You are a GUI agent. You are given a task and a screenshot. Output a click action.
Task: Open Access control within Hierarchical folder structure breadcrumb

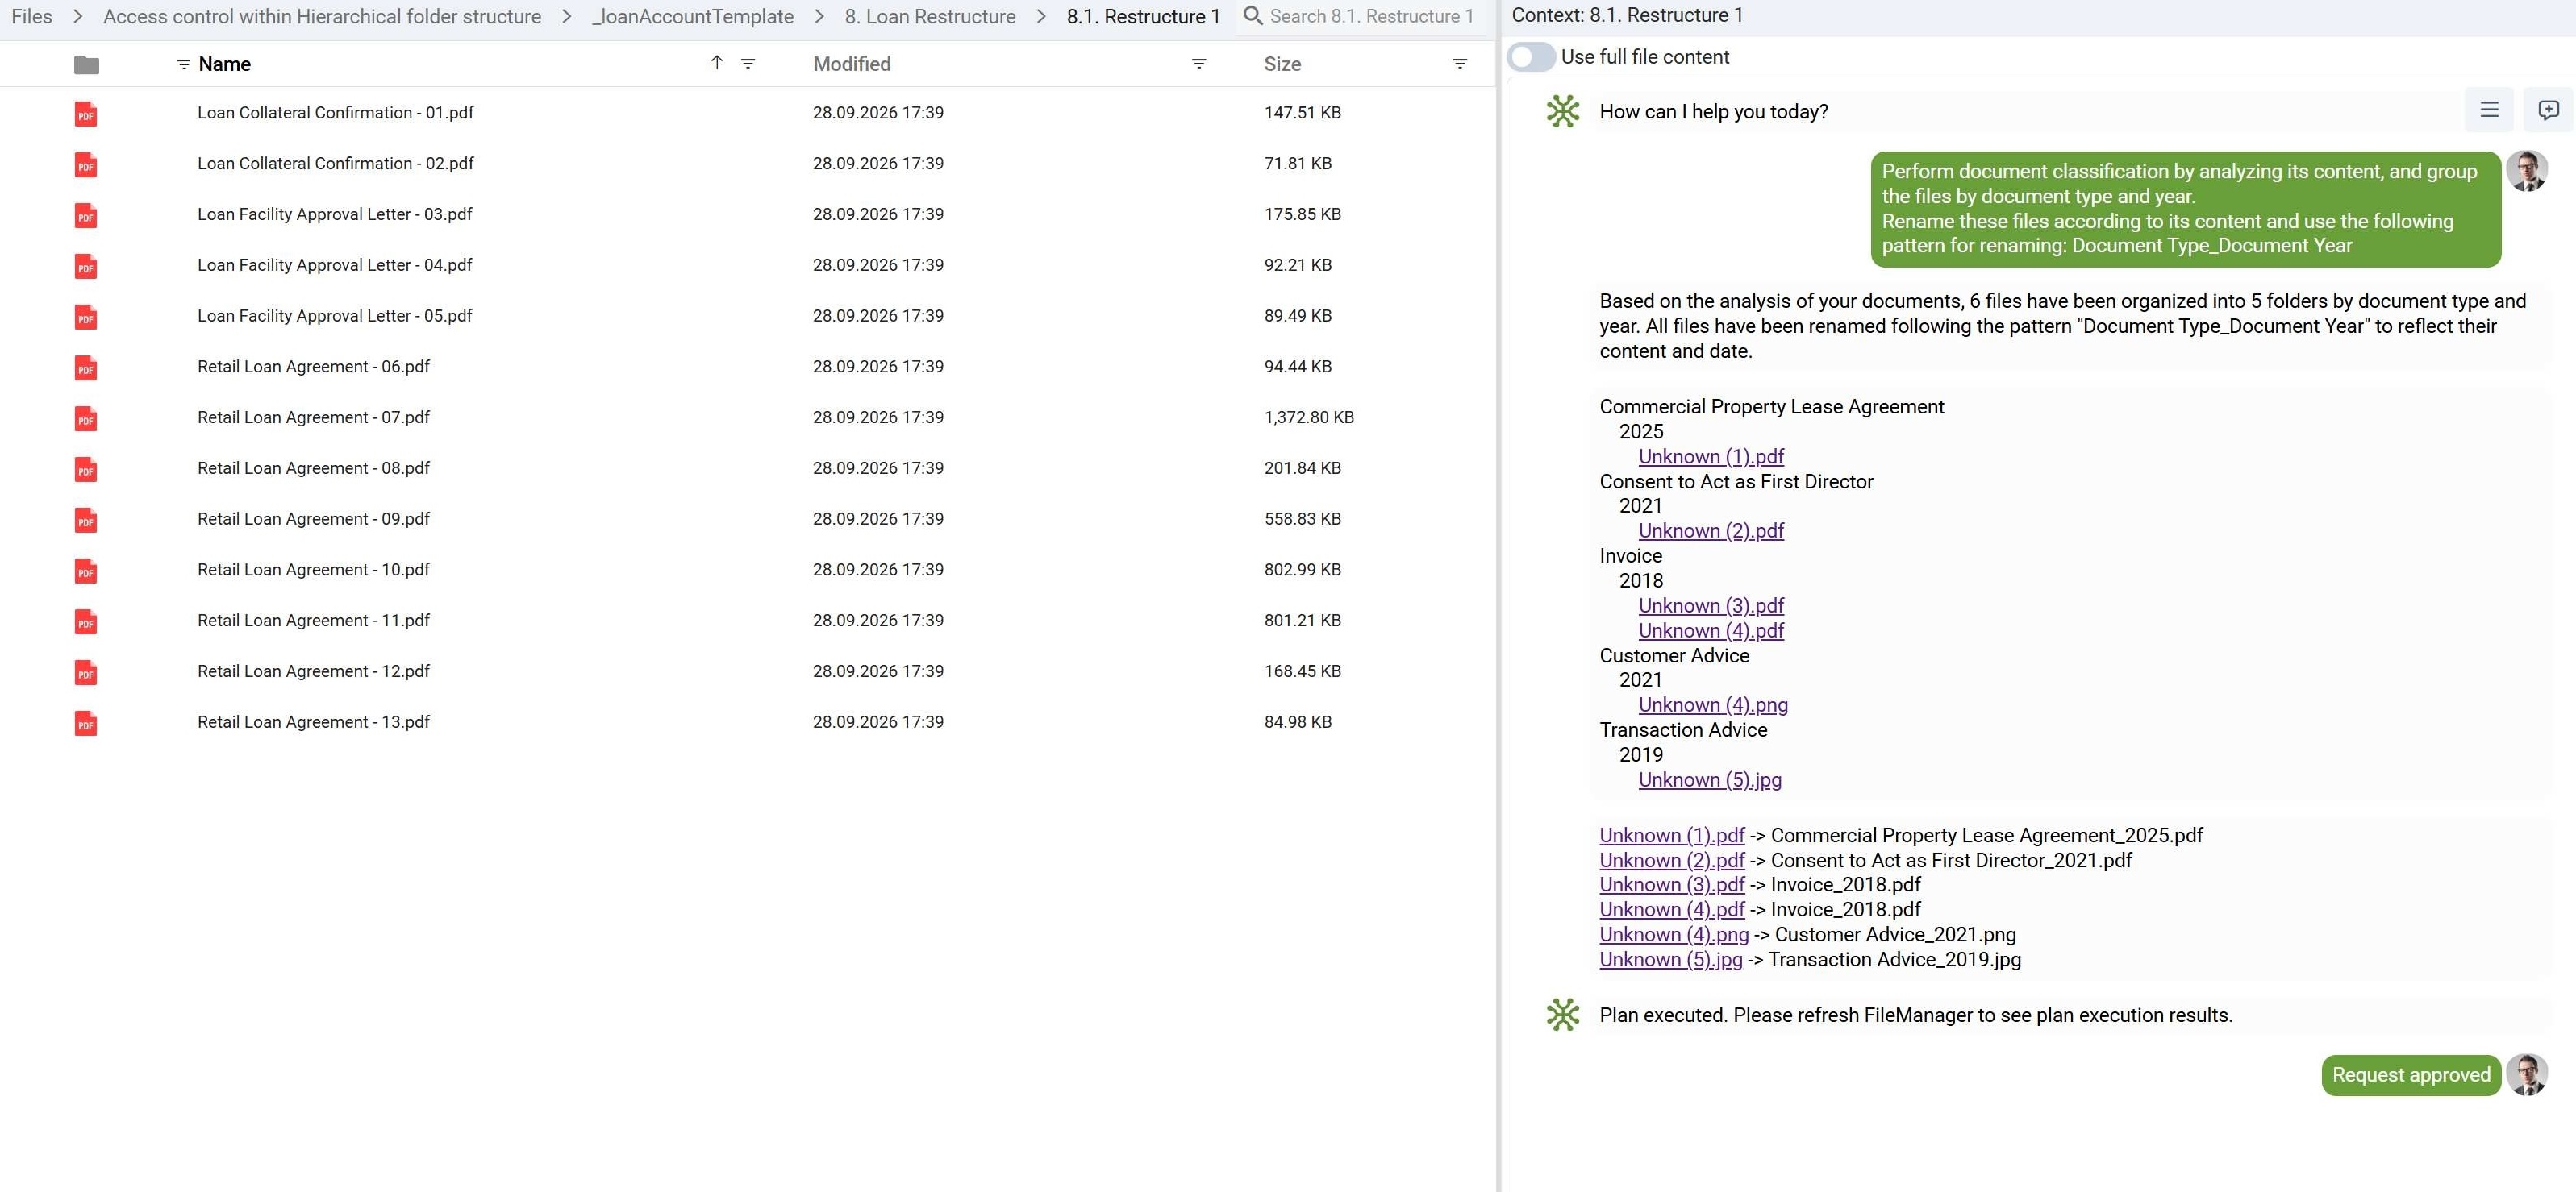tap(322, 16)
